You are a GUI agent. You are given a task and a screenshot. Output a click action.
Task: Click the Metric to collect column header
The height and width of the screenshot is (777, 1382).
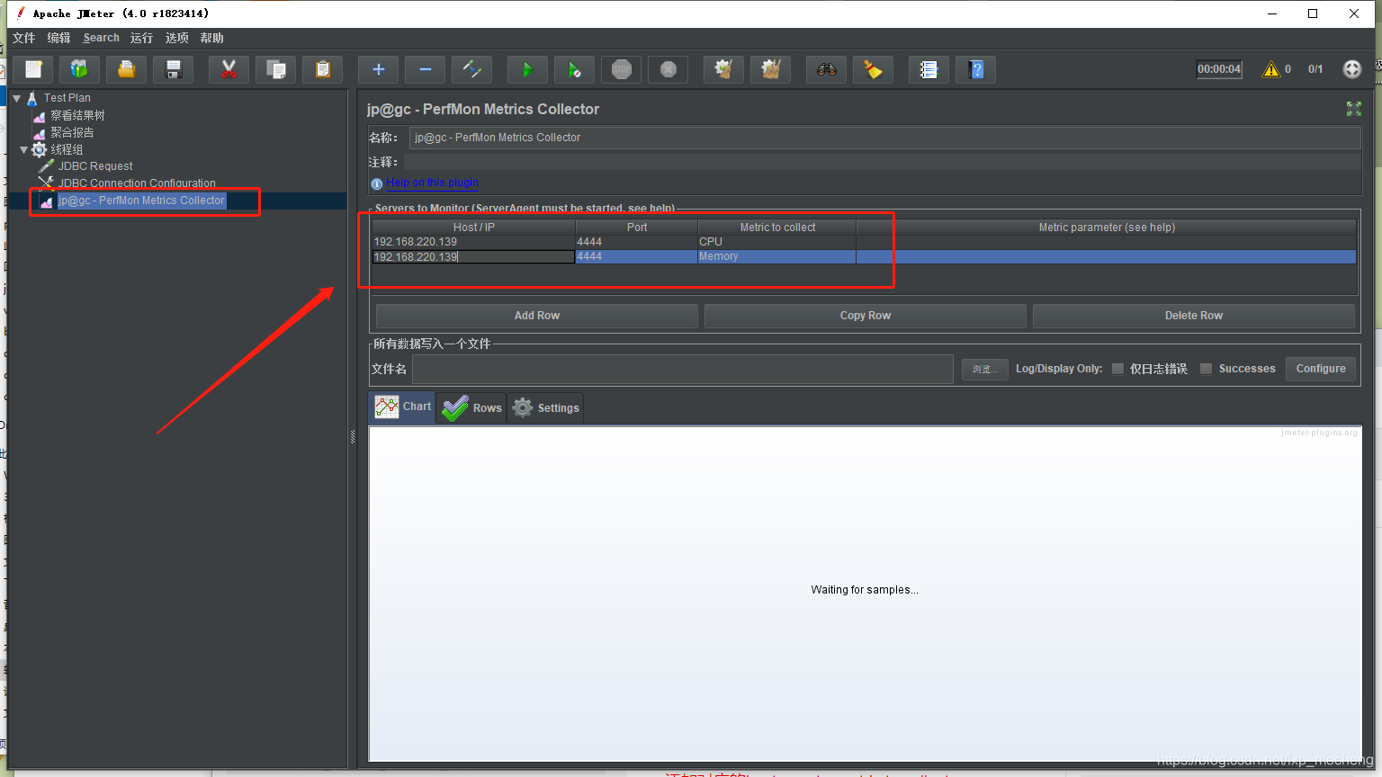[x=777, y=228]
